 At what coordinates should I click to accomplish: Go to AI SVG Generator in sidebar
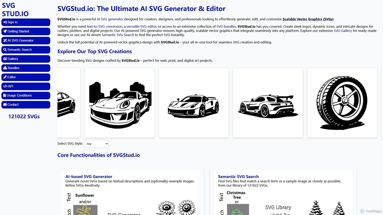[x=26, y=41]
